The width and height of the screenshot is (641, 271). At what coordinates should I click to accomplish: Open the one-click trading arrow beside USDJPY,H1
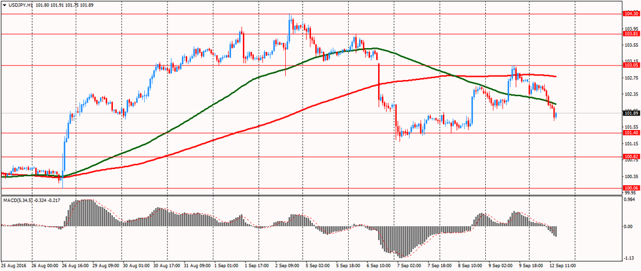(4, 6)
